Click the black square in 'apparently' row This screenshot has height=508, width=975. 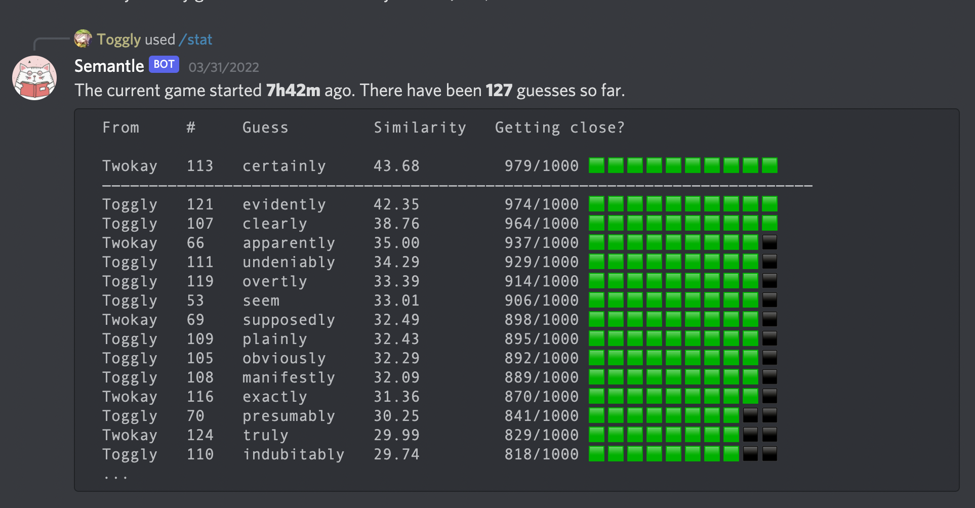point(769,242)
